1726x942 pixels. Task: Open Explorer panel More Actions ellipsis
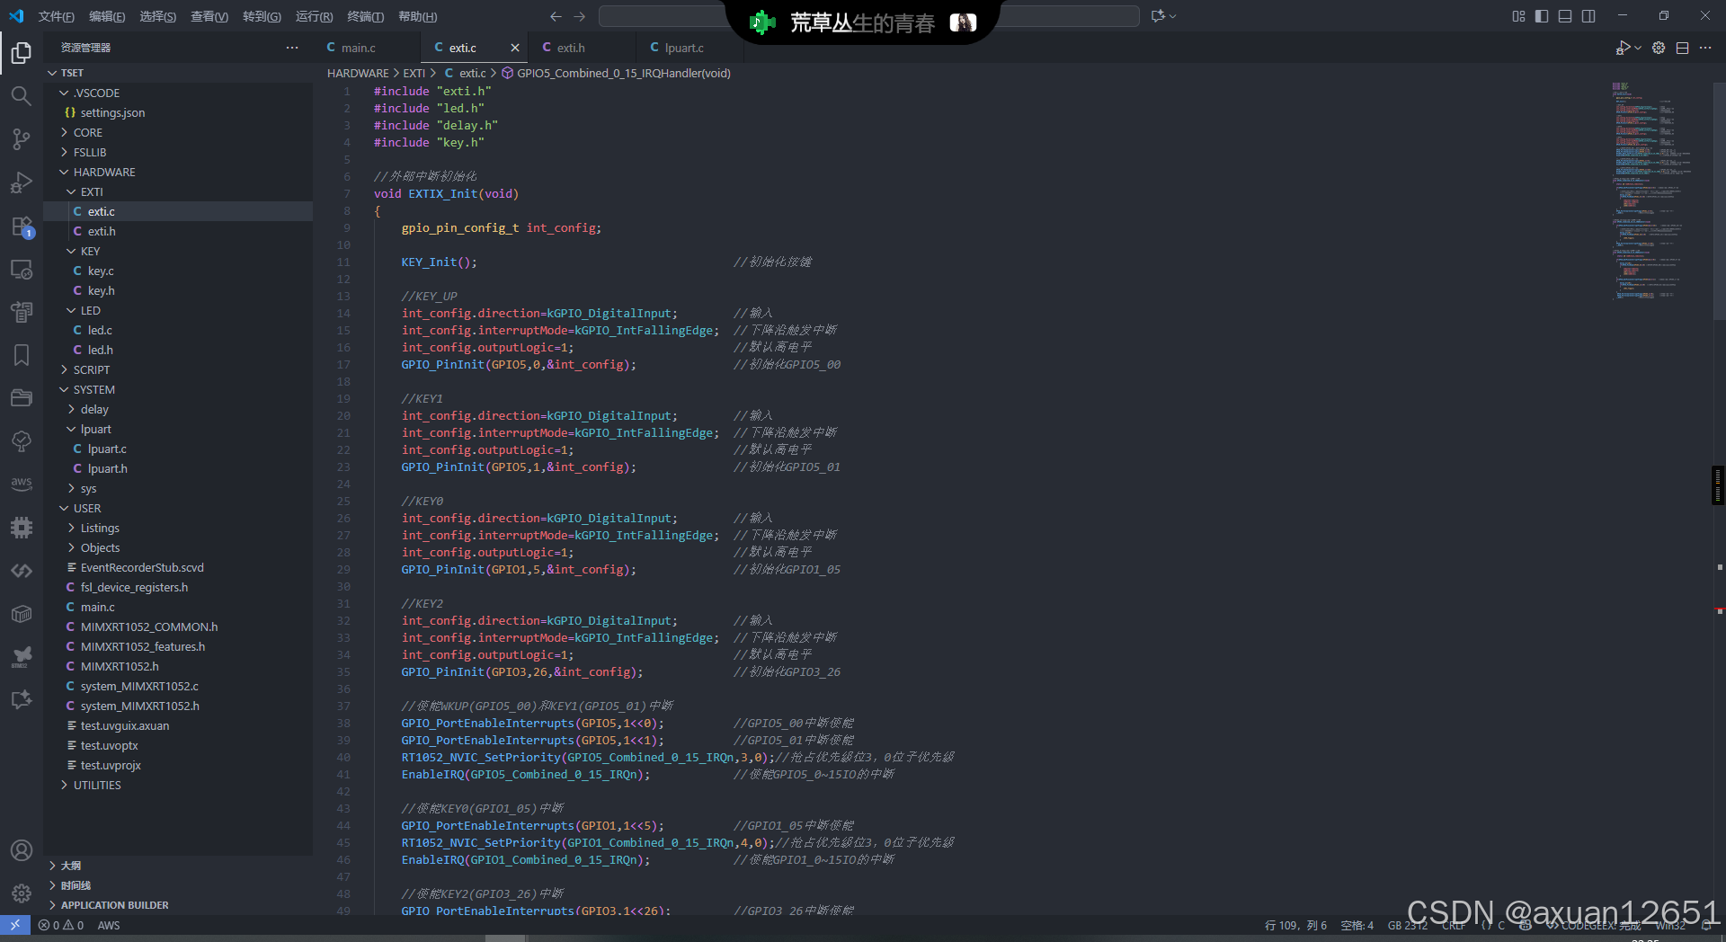point(292,48)
